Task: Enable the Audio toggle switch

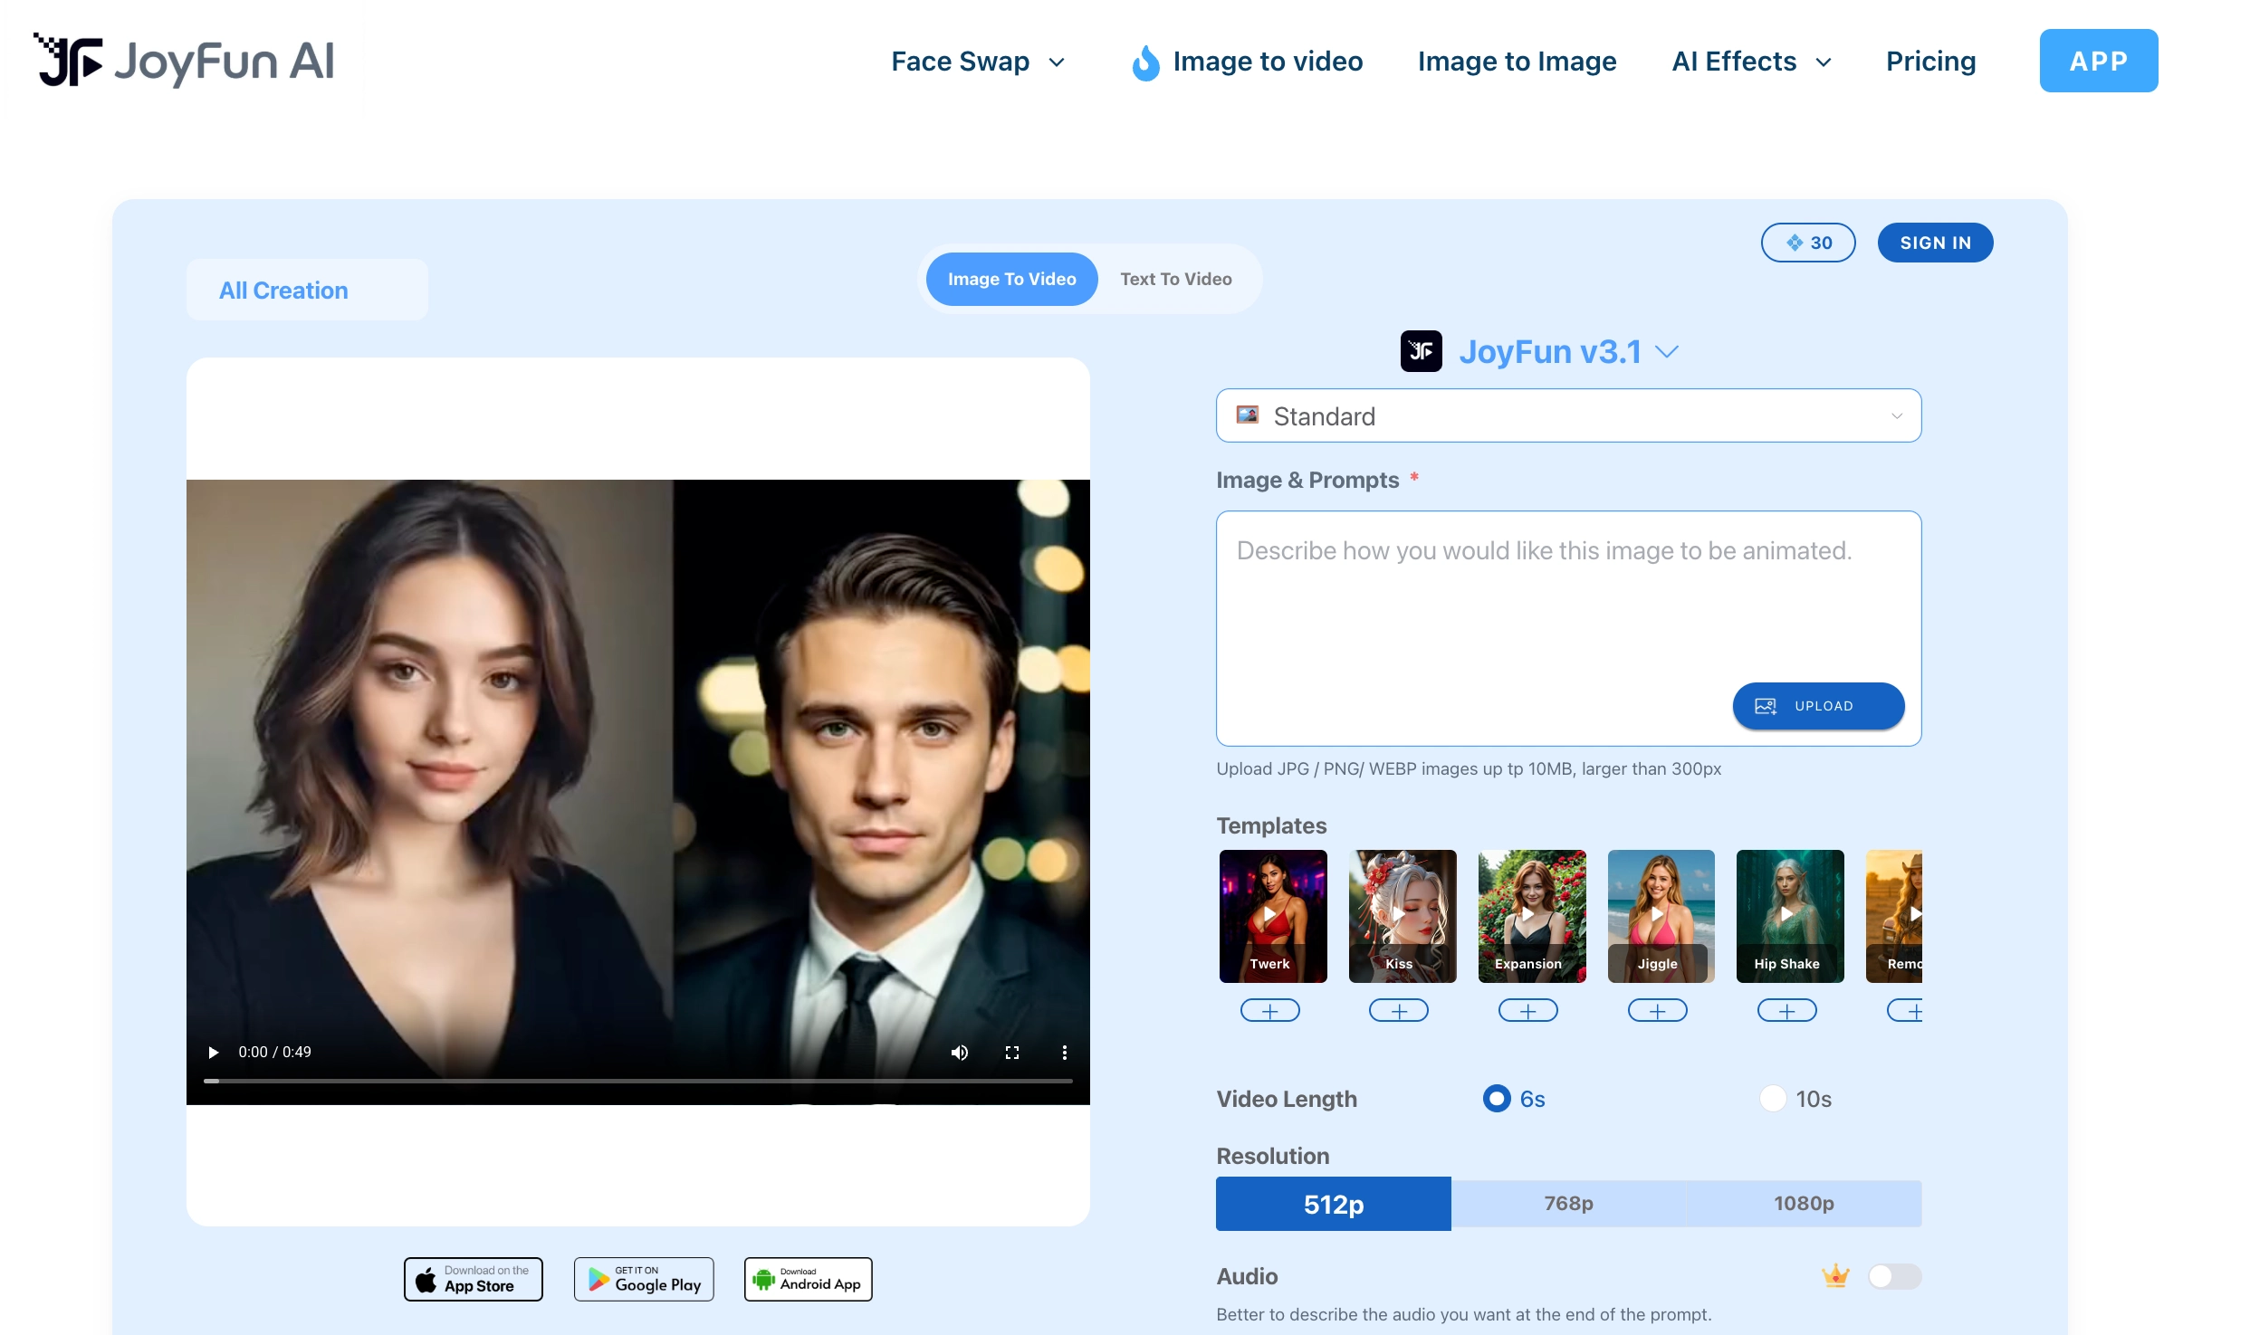Action: [x=1893, y=1276]
